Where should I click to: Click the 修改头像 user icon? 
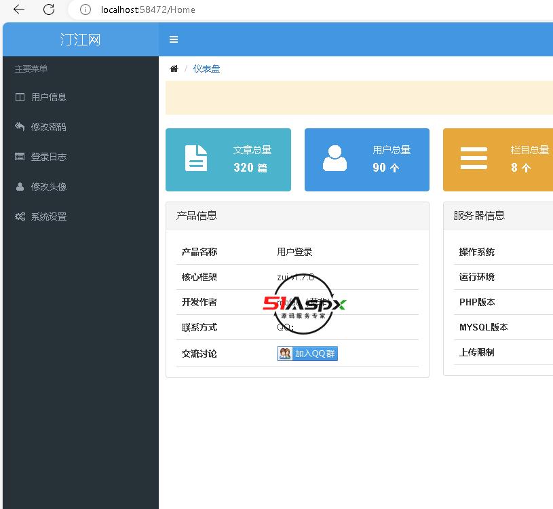[20, 187]
